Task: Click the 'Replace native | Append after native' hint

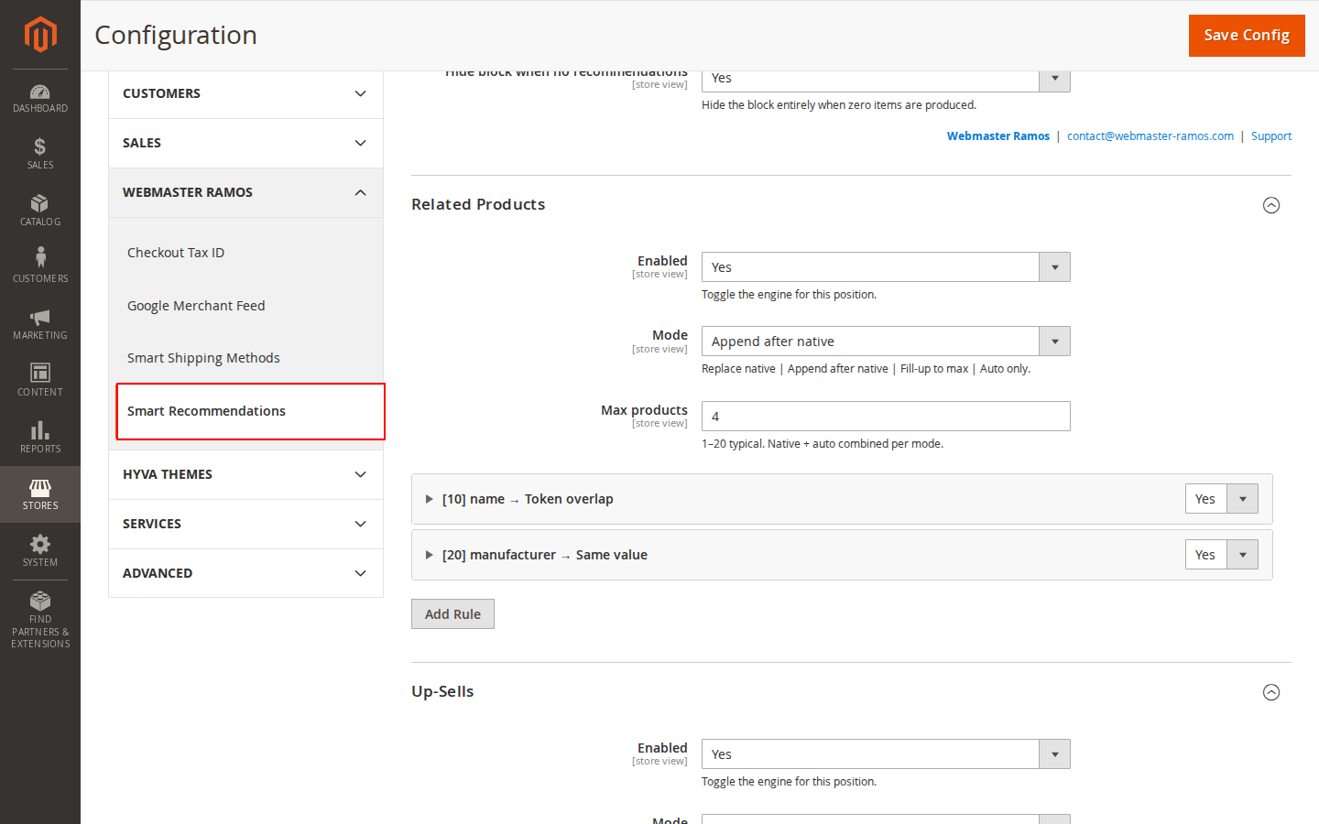Action: [x=866, y=369]
